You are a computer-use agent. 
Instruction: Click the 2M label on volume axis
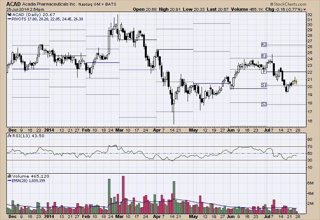310,204
